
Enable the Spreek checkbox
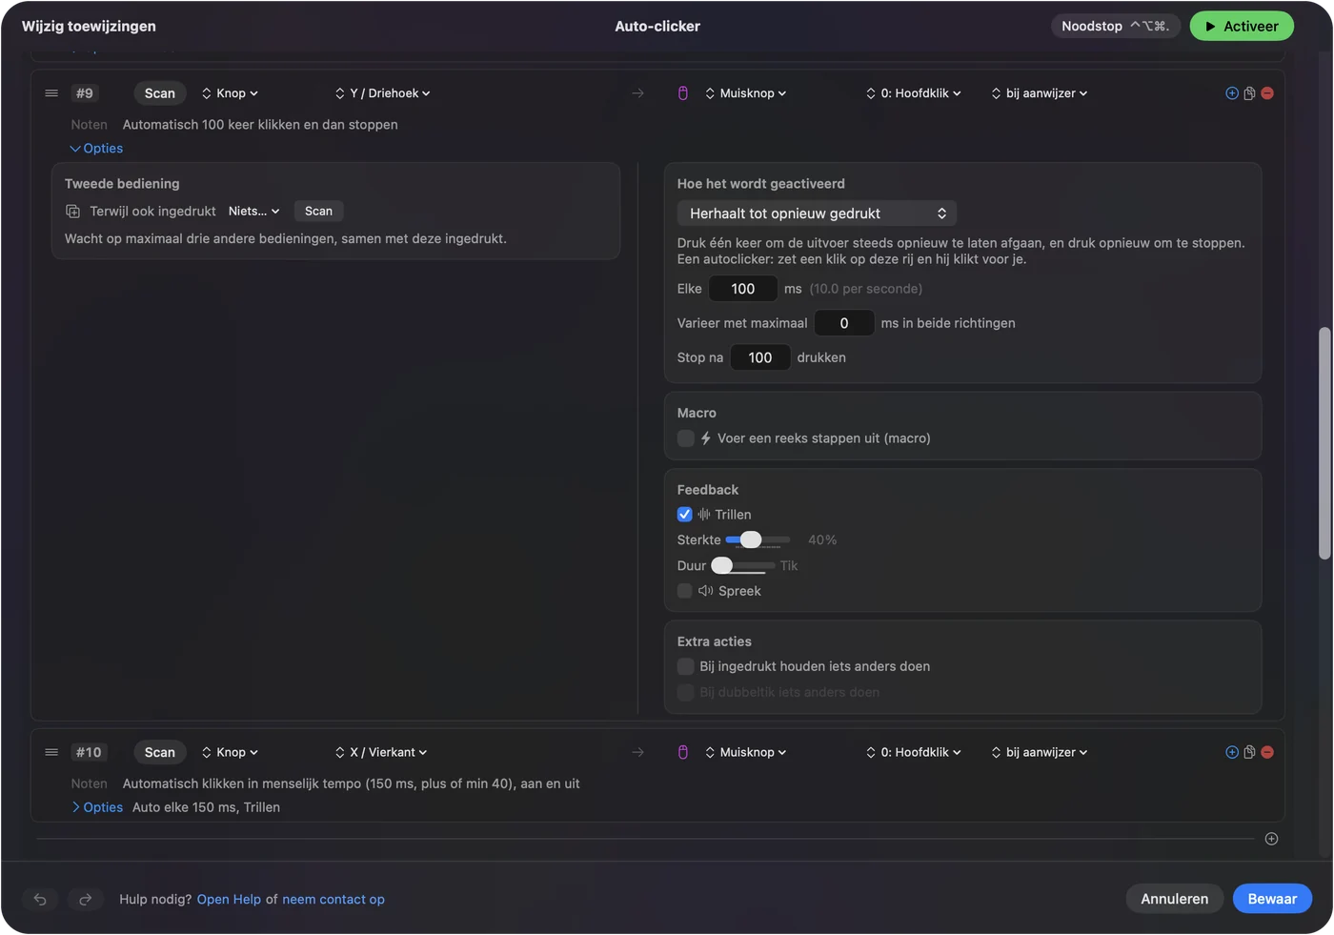[x=684, y=591]
